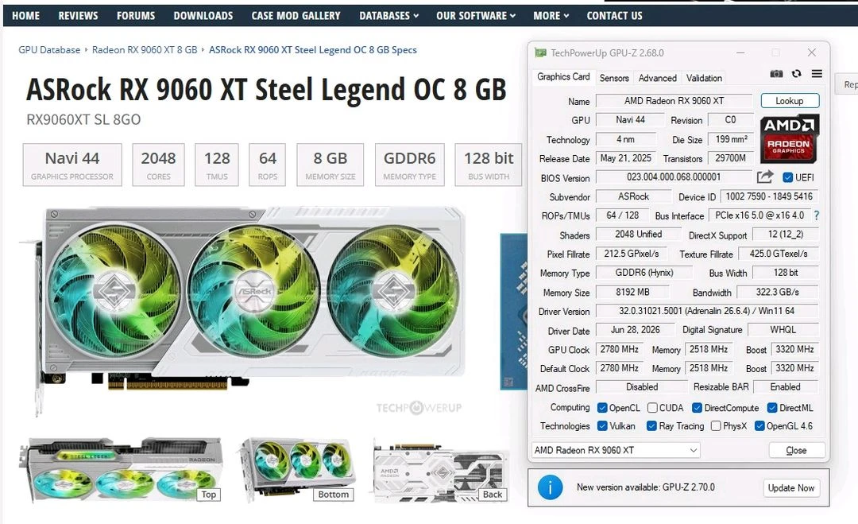This screenshot has height=524, width=858.
Task: Toggle the CUDA checkbox
Action: coord(652,408)
